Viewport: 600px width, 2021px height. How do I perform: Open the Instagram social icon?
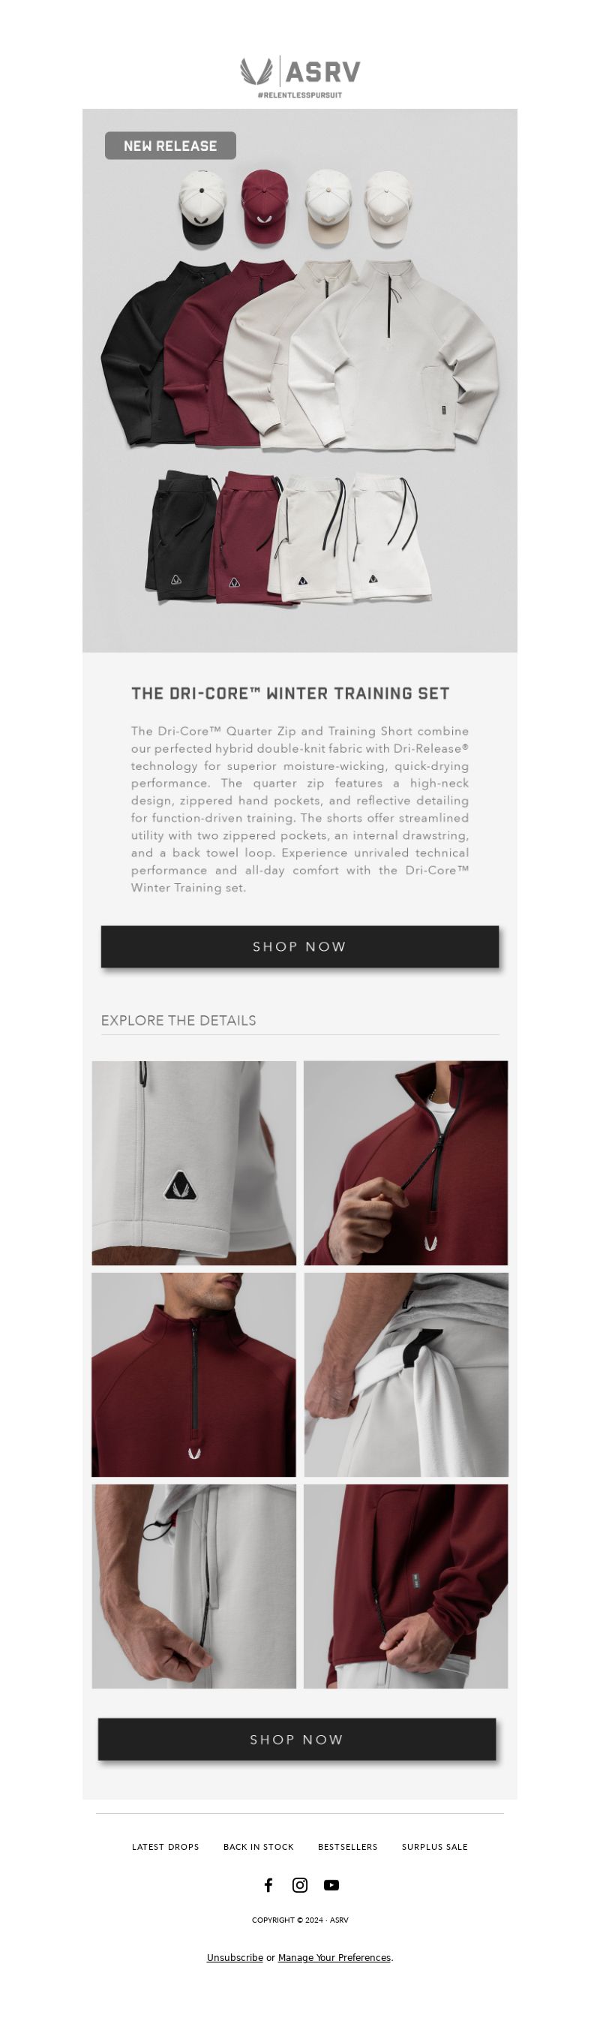tap(299, 1885)
